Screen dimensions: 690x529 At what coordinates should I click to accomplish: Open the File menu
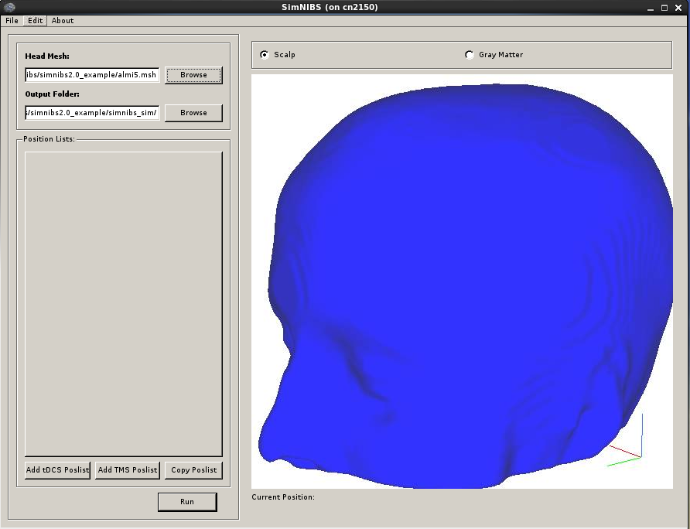pyautogui.click(x=12, y=21)
